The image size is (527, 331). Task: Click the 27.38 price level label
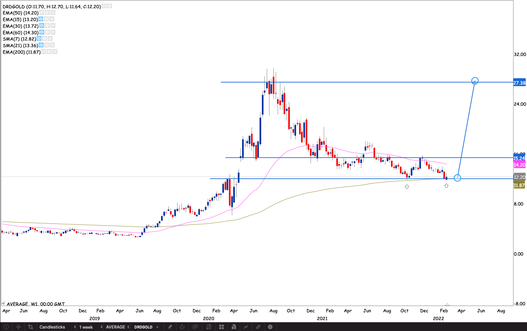[x=519, y=83]
